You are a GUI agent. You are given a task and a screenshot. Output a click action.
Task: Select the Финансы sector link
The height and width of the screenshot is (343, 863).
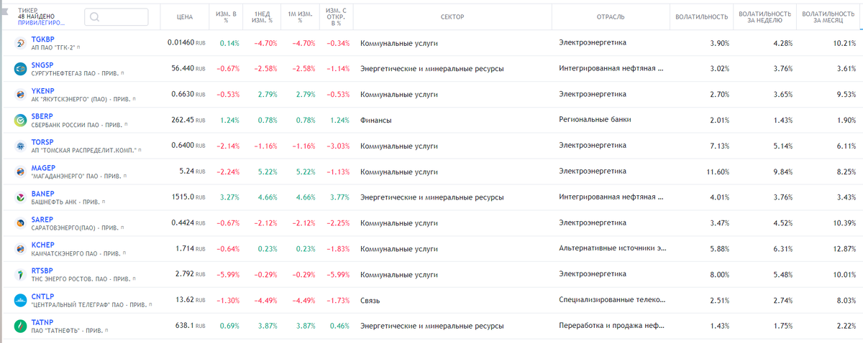(375, 121)
